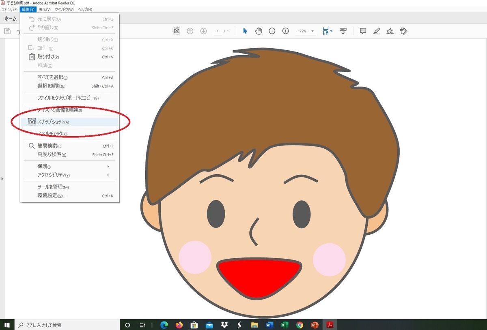Image resolution: width=487 pixels, height=330 pixels.
Task: Click the 削除(D) delete entry
Action: (70, 65)
